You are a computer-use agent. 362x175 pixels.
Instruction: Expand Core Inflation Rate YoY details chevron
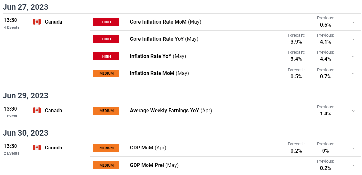tap(353, 39)
